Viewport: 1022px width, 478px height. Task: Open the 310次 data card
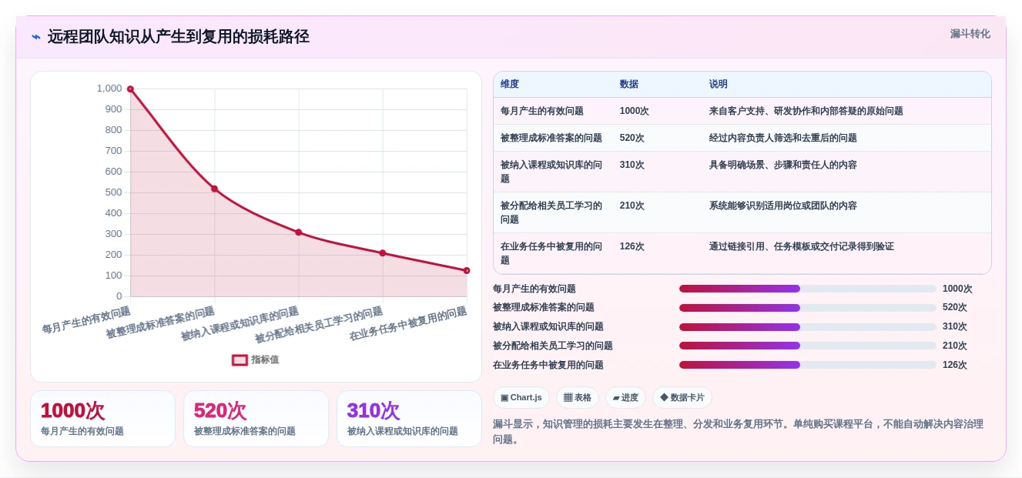[x=409, y=419]
